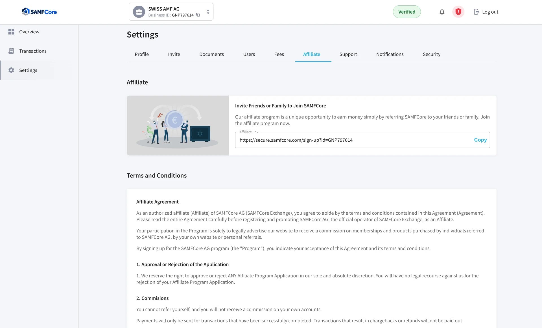Open the Documents tab
The height and width of the screenshot is (328, 542).
click(211, 54)
